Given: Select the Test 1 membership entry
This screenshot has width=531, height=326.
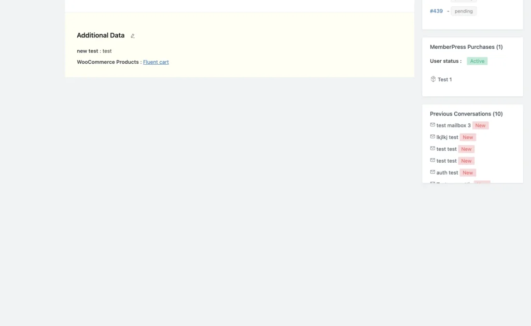Looking at the screenshot, I should coord(444,79).
